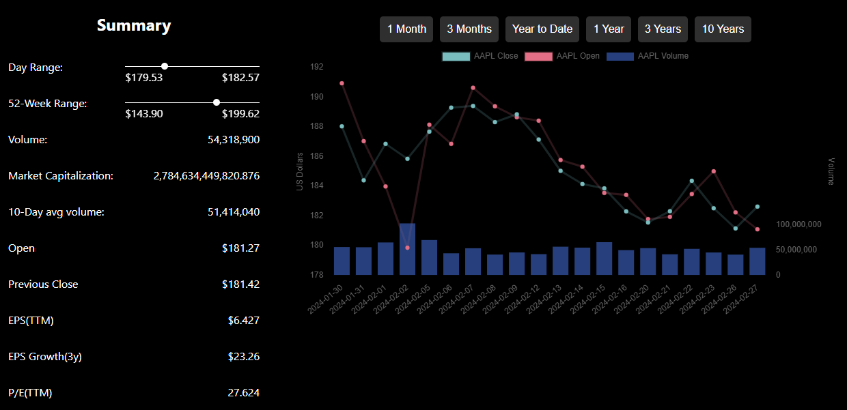Select the 1 Month range button
The width and height of the screenshot is (847, 410).
coord(406,29)
